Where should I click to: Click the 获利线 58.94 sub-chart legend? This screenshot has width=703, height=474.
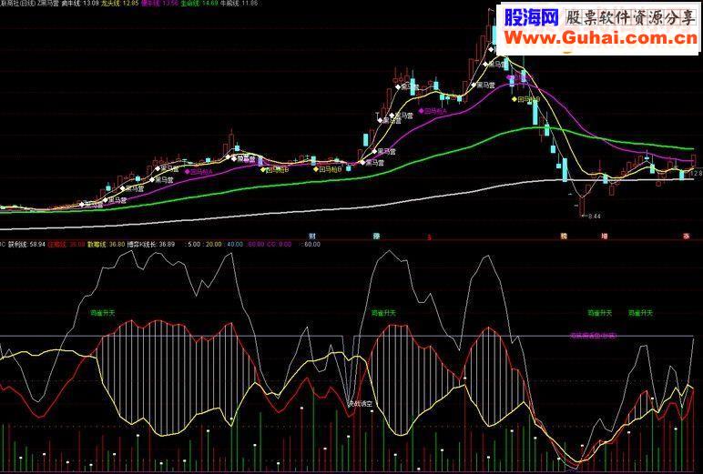click(x=27, y=244)
